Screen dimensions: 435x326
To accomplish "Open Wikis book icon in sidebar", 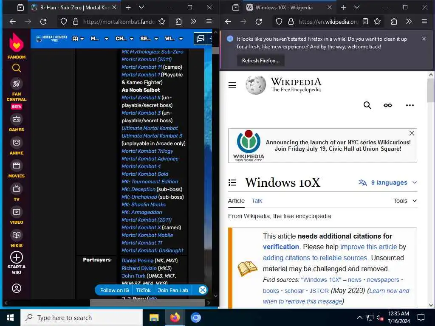I will (17, 235).
